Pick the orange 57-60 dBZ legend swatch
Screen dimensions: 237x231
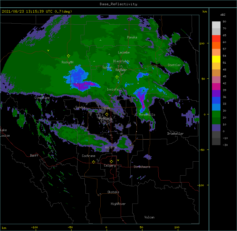pos(216,45)
